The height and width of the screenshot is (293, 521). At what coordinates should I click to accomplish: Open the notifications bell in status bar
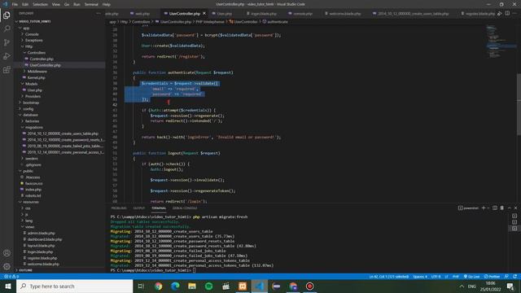(x=514, y=277)
